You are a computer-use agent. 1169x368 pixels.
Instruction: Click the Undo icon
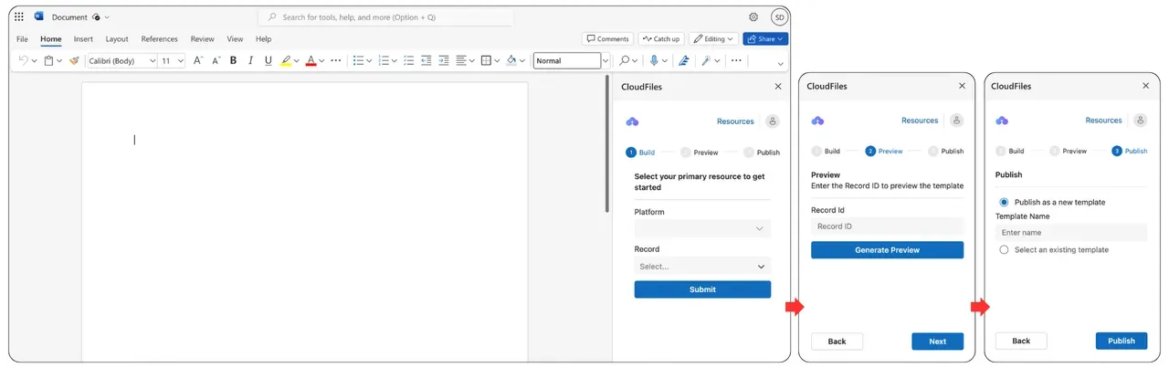pyautogui.click(x=23, y=60)
